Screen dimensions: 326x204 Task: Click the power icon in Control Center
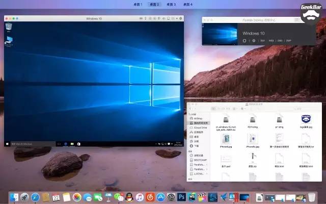[244, 41]
